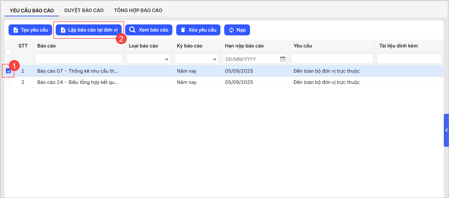Click the refresh icon on Nạp button

tap(231, 30)
